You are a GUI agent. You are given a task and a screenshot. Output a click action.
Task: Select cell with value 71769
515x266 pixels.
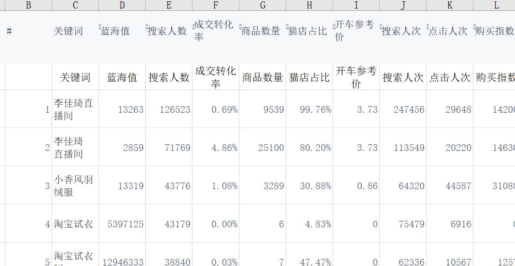tap(169, 147)
